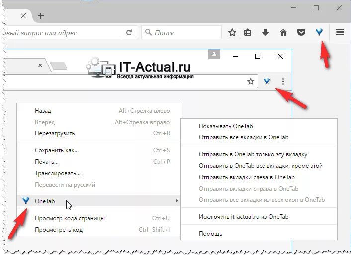Image resolution: width=351 pixels, height=255 pixels.
Task: Select Показывать OneTab in submenu
Action: [259, 126]
